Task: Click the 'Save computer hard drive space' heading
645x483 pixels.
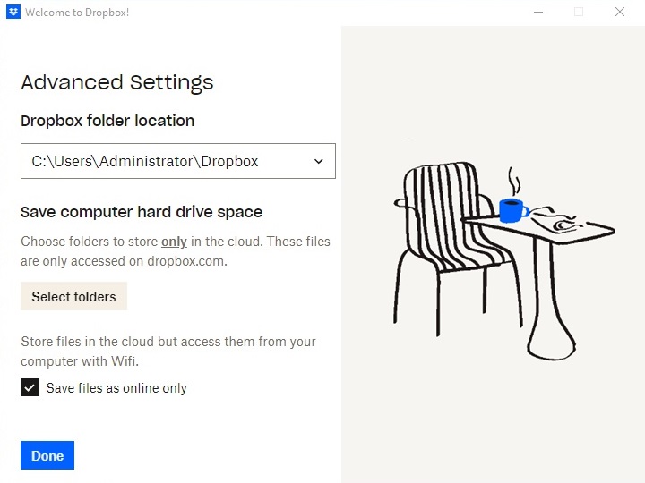Action: 142,212
